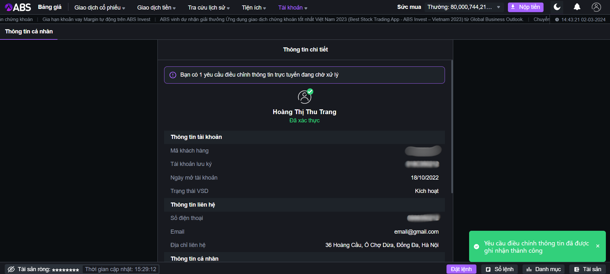Open the user profile icon in header
Screen dimensions: 610x274
tap(596, 7)
